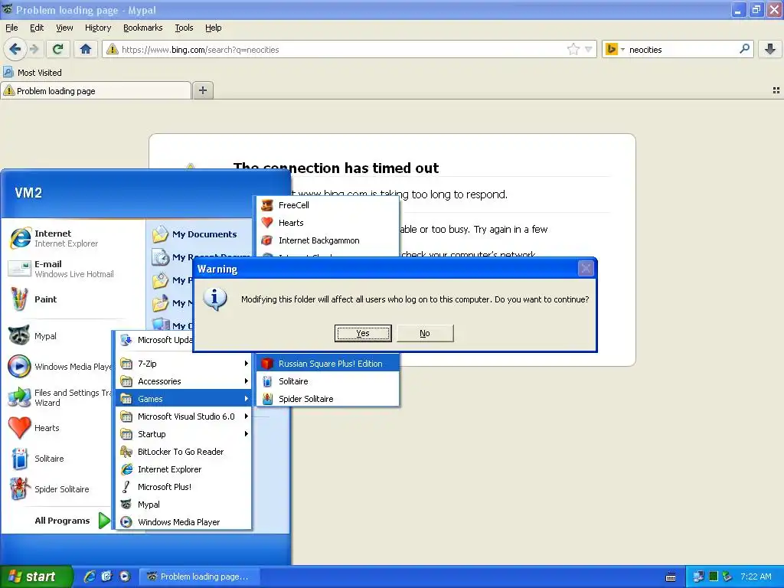Open the Tools menu
Viewport: 784px width, 588px height.
pyautogui.click(x=184, y=28)
